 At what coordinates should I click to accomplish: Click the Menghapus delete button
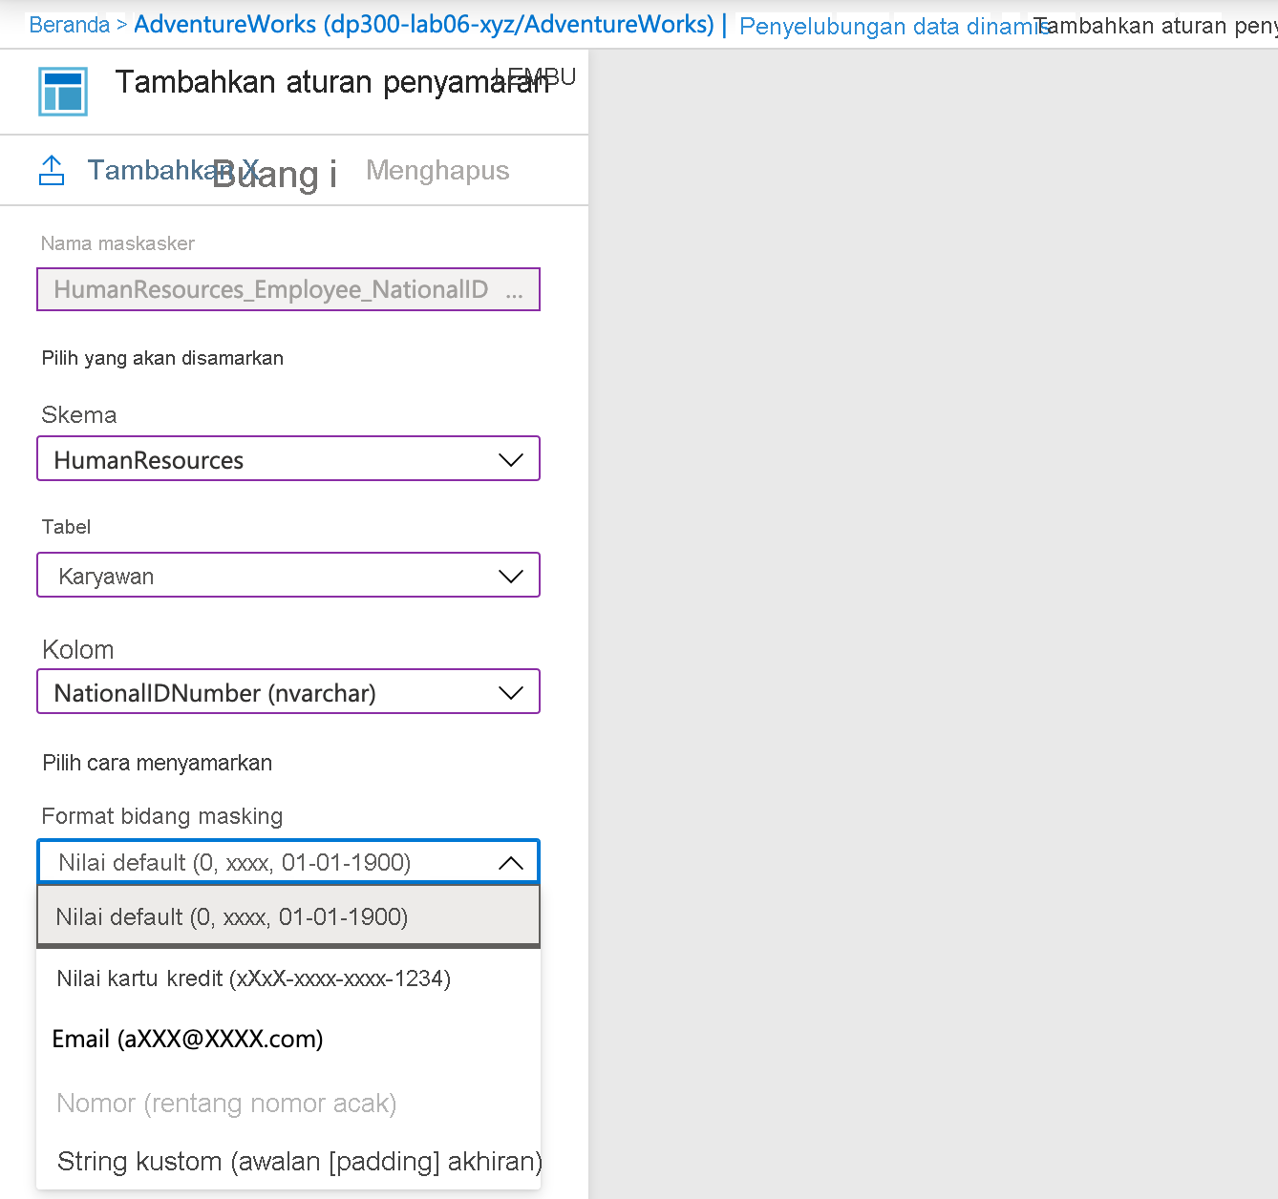click(x=437, y=170)
